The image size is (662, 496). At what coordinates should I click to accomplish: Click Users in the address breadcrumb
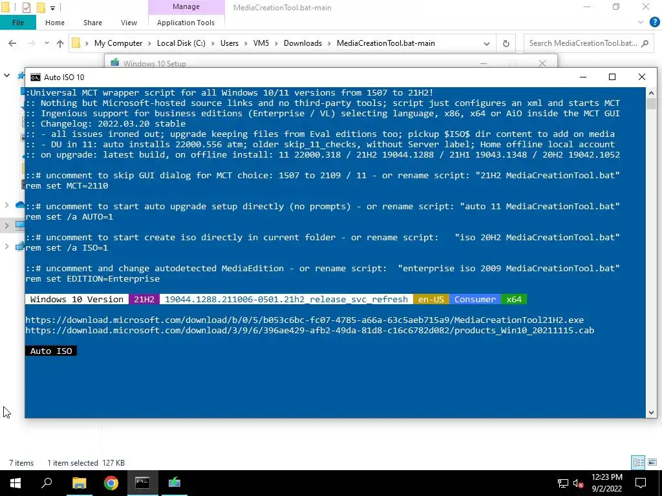[x=230, y=43]
